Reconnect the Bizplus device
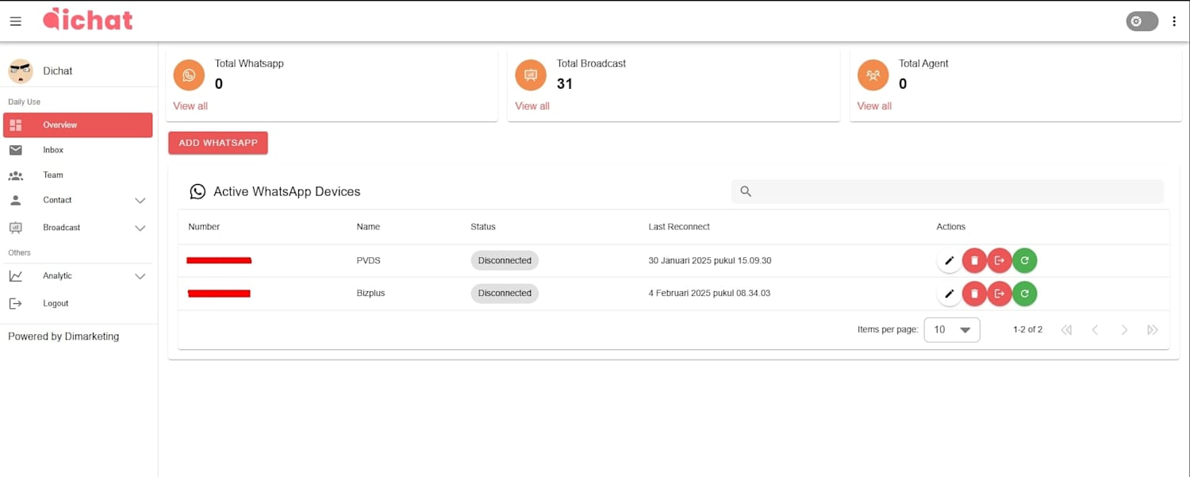The width and height of the screenshot is (1190, 477). coord(1025,294)
